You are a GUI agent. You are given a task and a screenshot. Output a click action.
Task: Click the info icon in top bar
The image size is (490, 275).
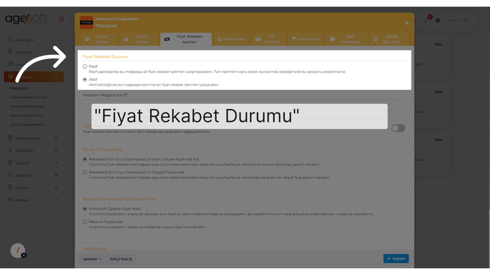pyautogui.click(x=438, y=20)
